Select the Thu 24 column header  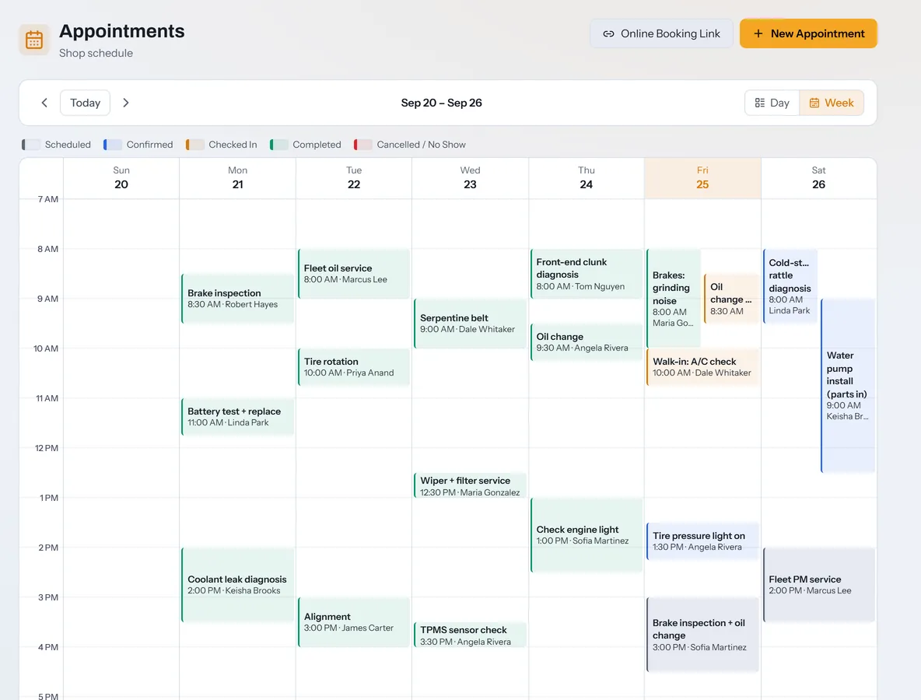tap(587, 178)
